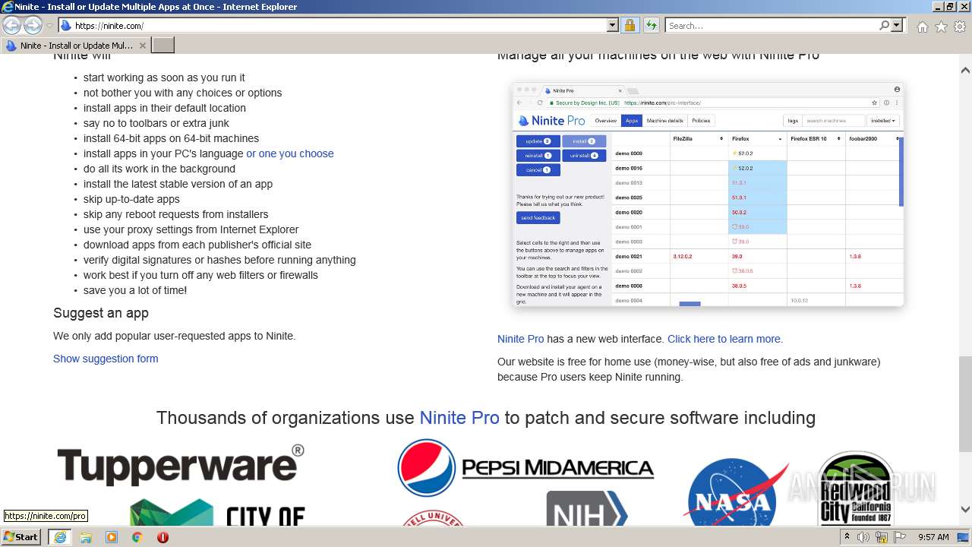Click the browser Back arrow button
This screenshot has width=972, height=547.
pos(12,26)
